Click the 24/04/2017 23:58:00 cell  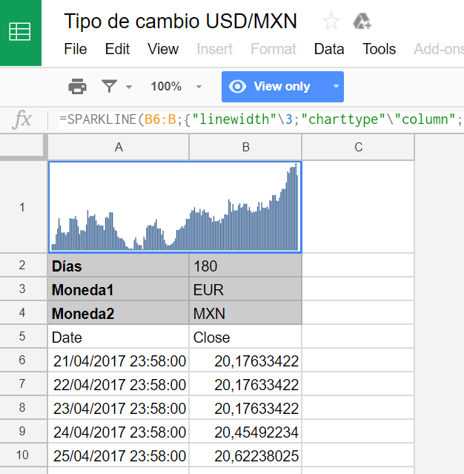(119, 432)
